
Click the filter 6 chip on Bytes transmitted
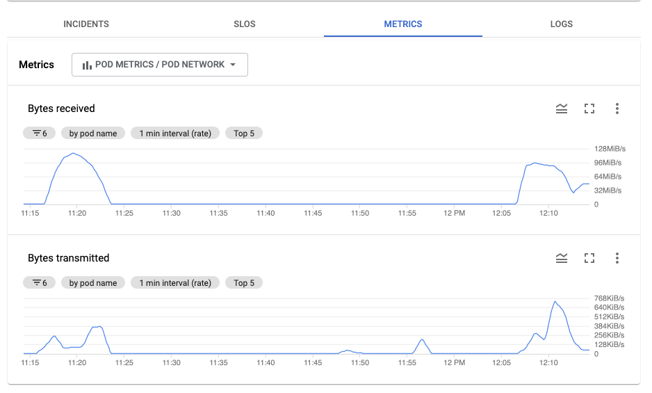(39, 282)
